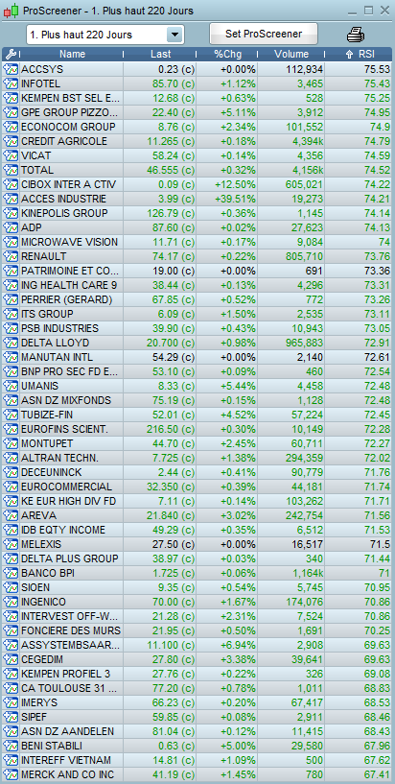The height and width of the screenshot is (784, 395).
Task: Open chart icon for PSB INDUSTRIES
Action: [11, 328]
